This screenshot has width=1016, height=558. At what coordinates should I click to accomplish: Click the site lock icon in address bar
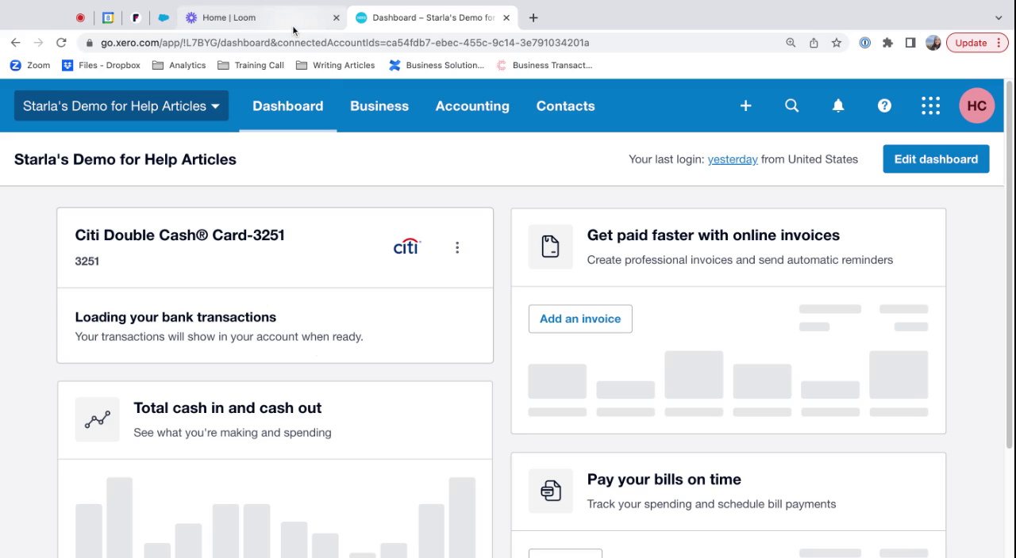90,43
